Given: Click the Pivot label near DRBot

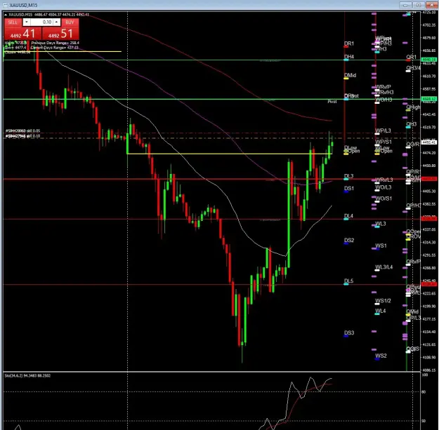Looking at the screenshot, I should 332,102.
